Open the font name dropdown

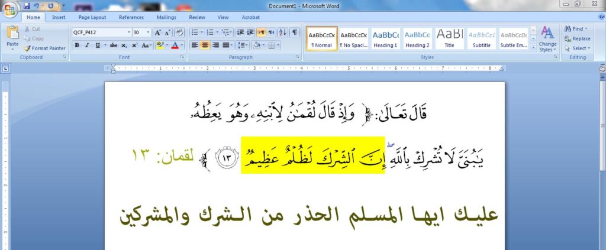point(129,33)
